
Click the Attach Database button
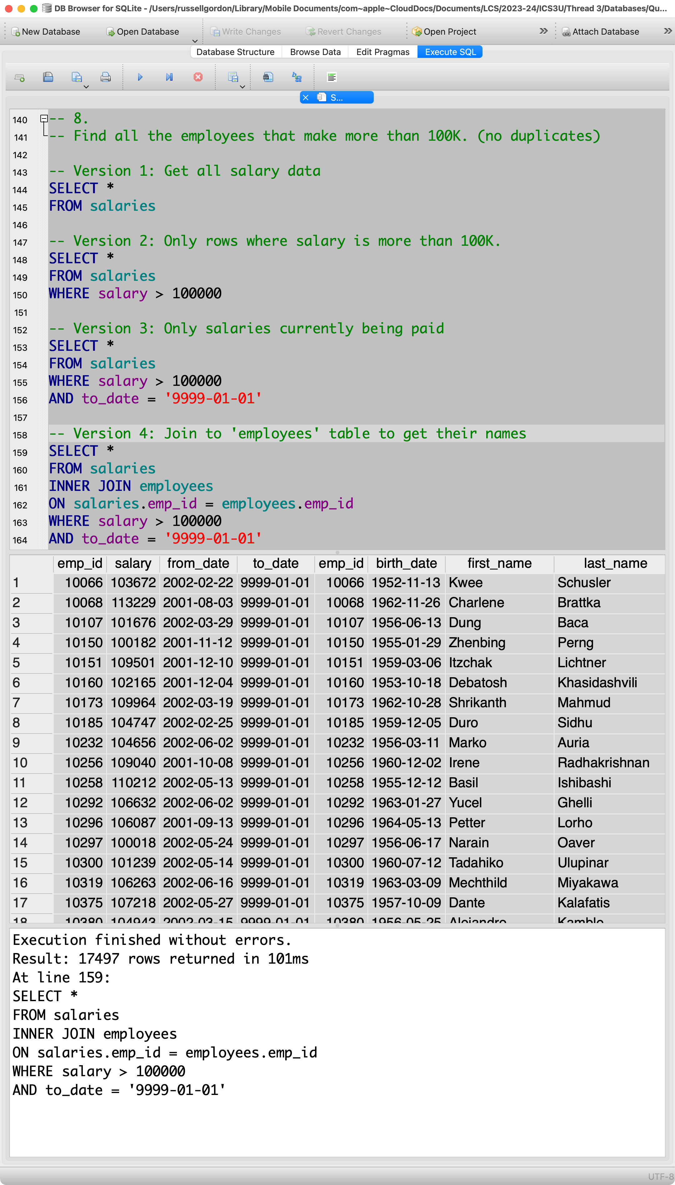pos(600,32)
